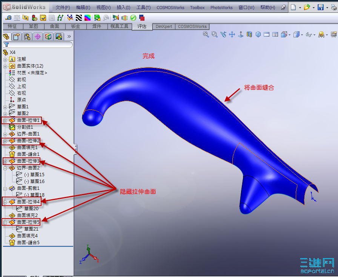Run the Check entity icon
This screenshot has height=277, width=338.
point(43,18)
